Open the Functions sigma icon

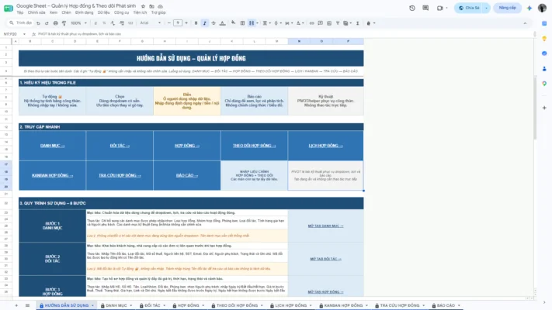click(x=357, y=23)
